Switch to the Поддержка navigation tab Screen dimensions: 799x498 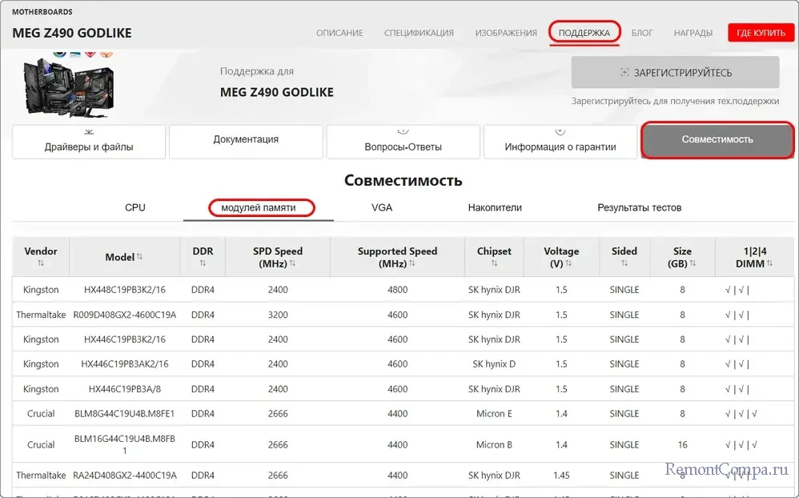click(x=584, y=33)
